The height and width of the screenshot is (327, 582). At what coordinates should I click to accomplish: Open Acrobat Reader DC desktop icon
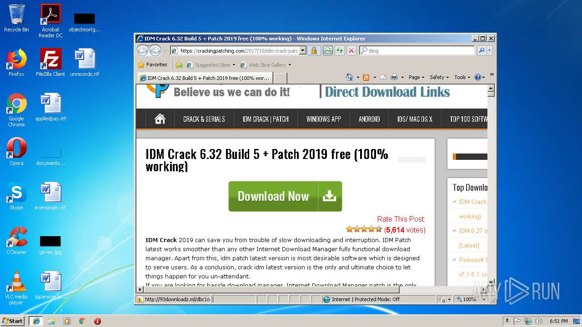50,21
